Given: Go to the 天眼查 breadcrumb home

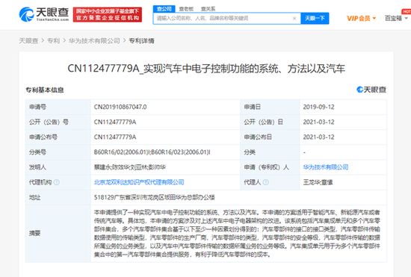Looking at the screenshot, I should [28, 41].
